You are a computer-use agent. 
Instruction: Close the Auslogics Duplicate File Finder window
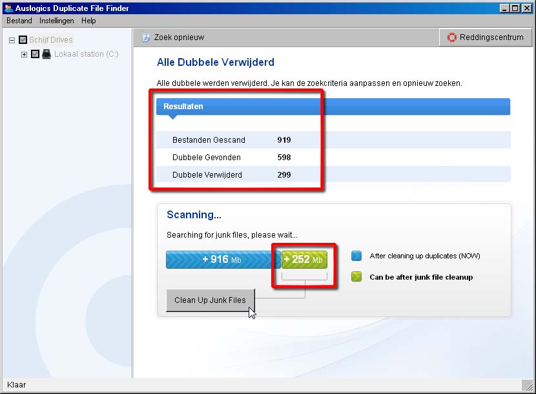click(527, 8)
